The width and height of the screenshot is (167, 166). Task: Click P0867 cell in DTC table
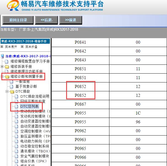click(80, 104)
